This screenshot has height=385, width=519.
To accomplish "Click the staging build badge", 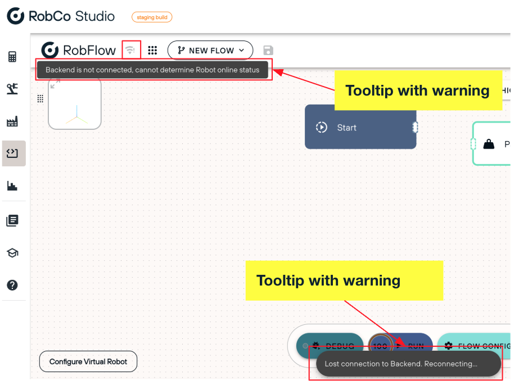I will (x=152, y=17).
